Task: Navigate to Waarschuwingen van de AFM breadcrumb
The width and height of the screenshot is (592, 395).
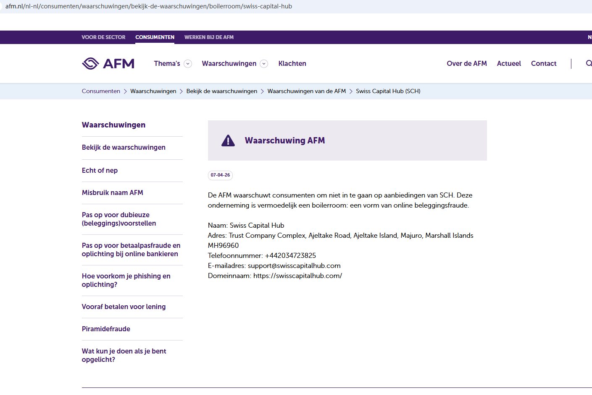Action: 306,91
